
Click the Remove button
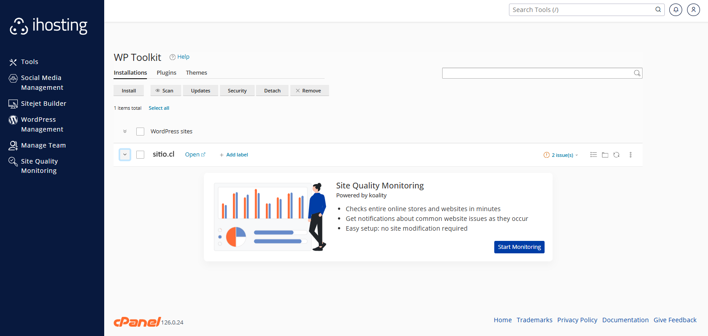[309, 91]
